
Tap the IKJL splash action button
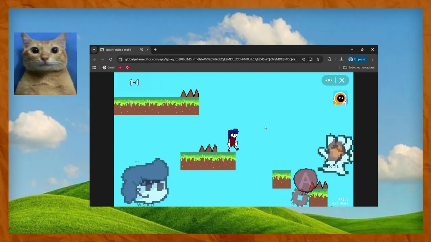(x=335, y=154)
